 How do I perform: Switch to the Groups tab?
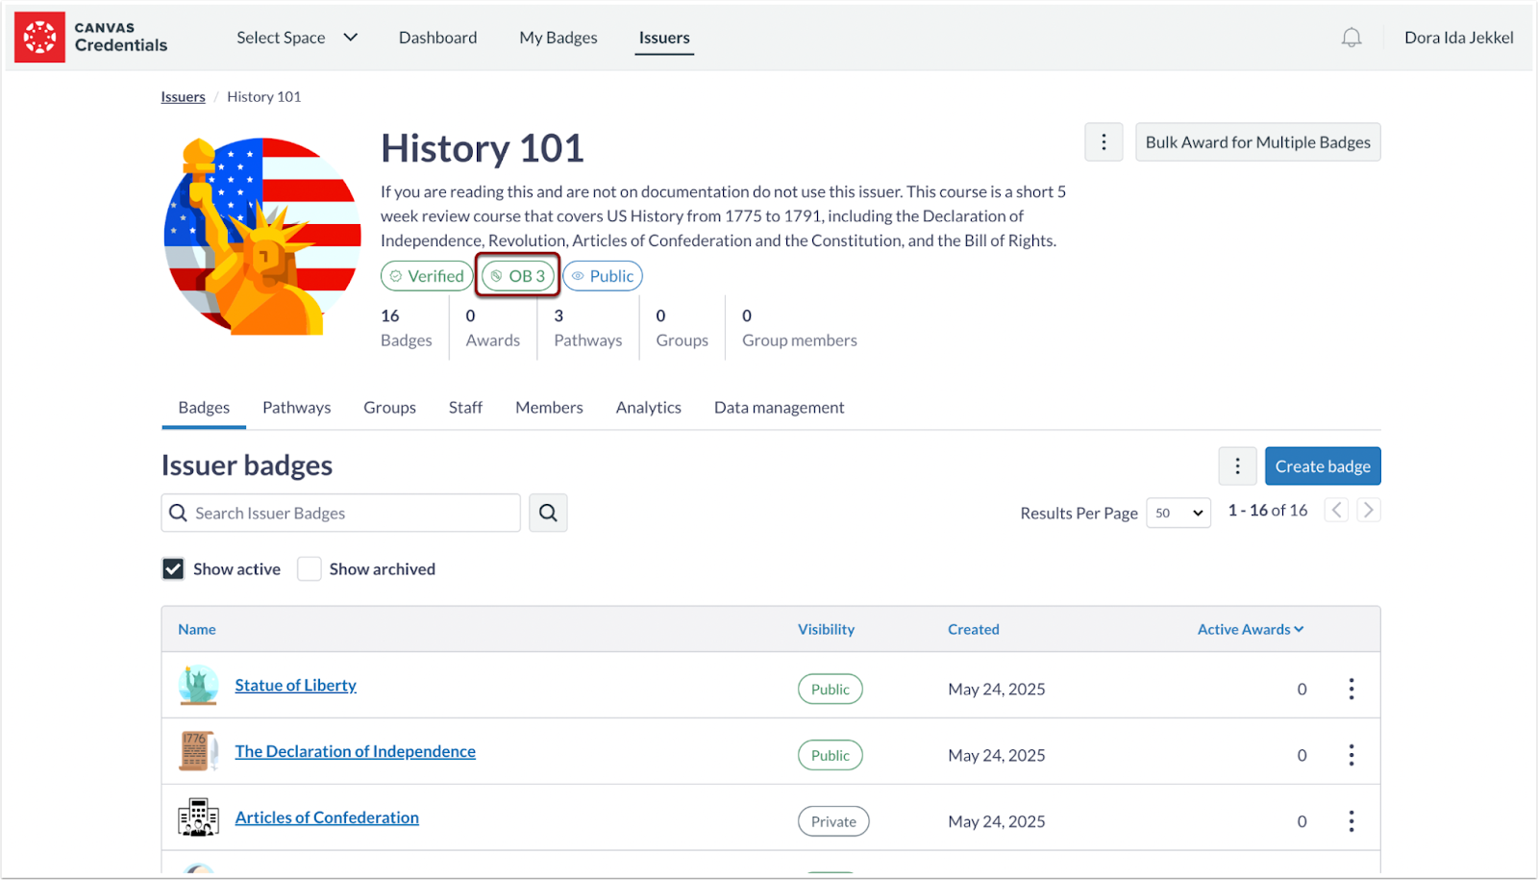click(390, 408)
